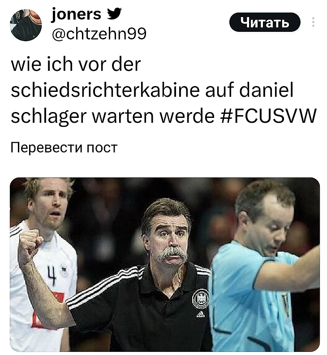Open the #FCUSVW hashtag
327x355 pixels.
(268, 116)
